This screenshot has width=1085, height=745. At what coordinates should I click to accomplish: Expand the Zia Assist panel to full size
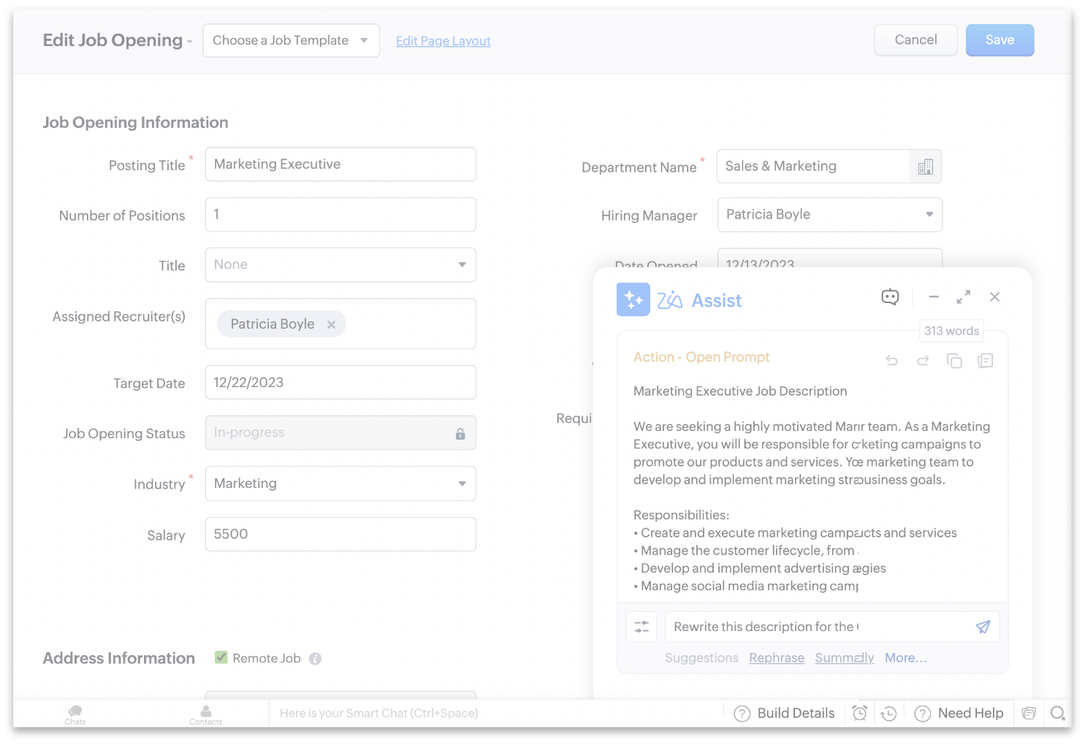click(x=964, y=297)
